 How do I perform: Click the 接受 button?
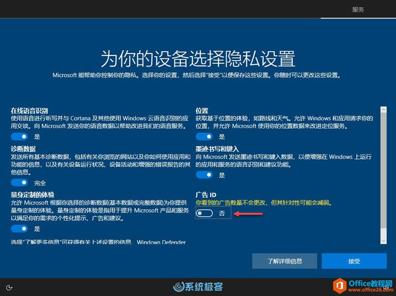[x=354, y=261]
